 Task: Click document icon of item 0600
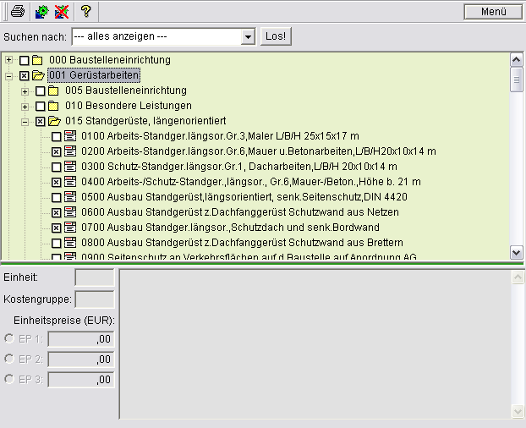coord(70,212)
